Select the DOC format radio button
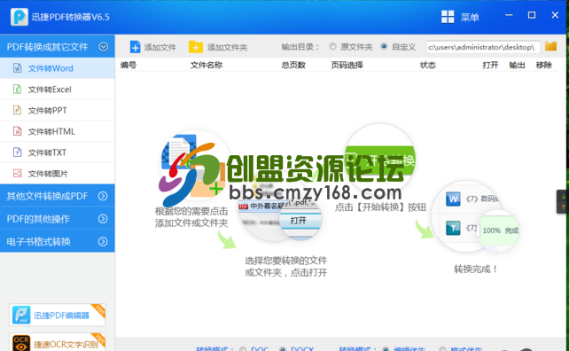This screenshot has height=351, width=569. click(243, 349)
